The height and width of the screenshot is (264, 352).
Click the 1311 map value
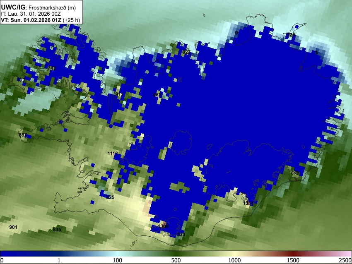(248, 203)
